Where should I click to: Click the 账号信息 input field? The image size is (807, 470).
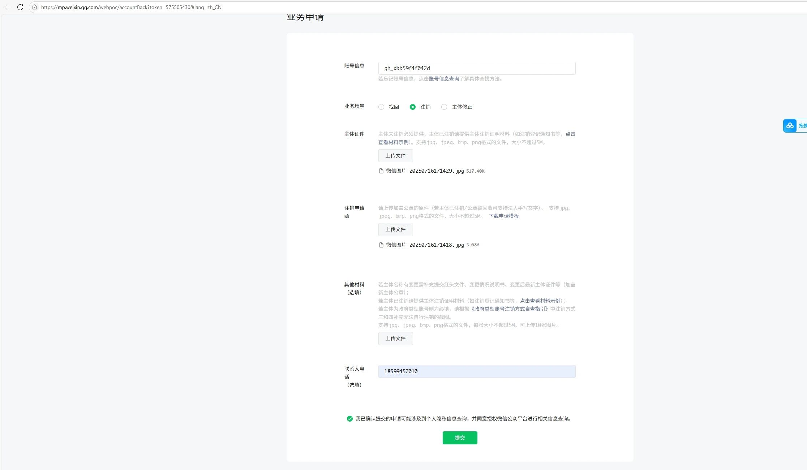point(477,68)
